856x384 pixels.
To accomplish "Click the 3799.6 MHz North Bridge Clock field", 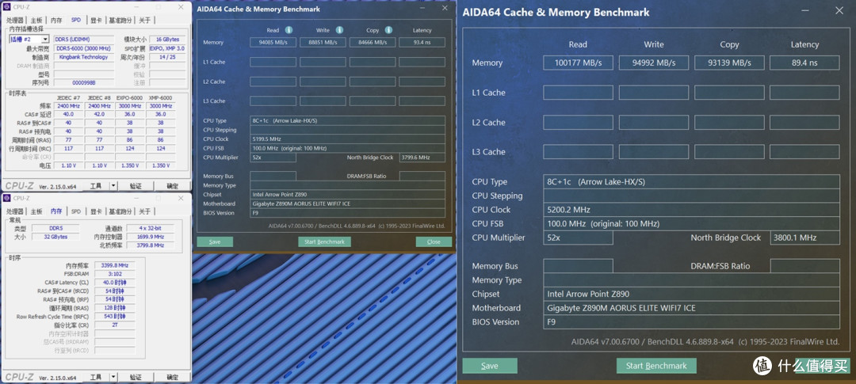I will pos(422,158).
